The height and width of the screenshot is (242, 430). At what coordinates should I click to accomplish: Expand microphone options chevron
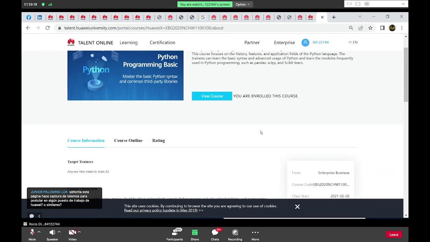tap(39, 232)
